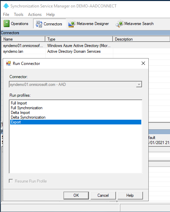Open Metaverse Designer icon
This screenshot has width=170, height=212.
click(72, 24)
